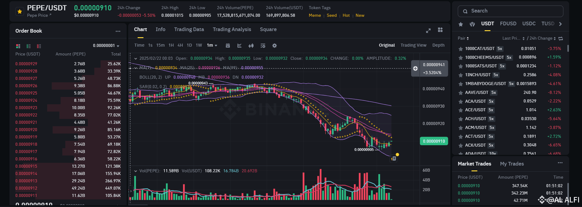Open the order book precision dropdown 0.00000001
The width and height of the screenshot is (582, 207).
coord(106,46)
